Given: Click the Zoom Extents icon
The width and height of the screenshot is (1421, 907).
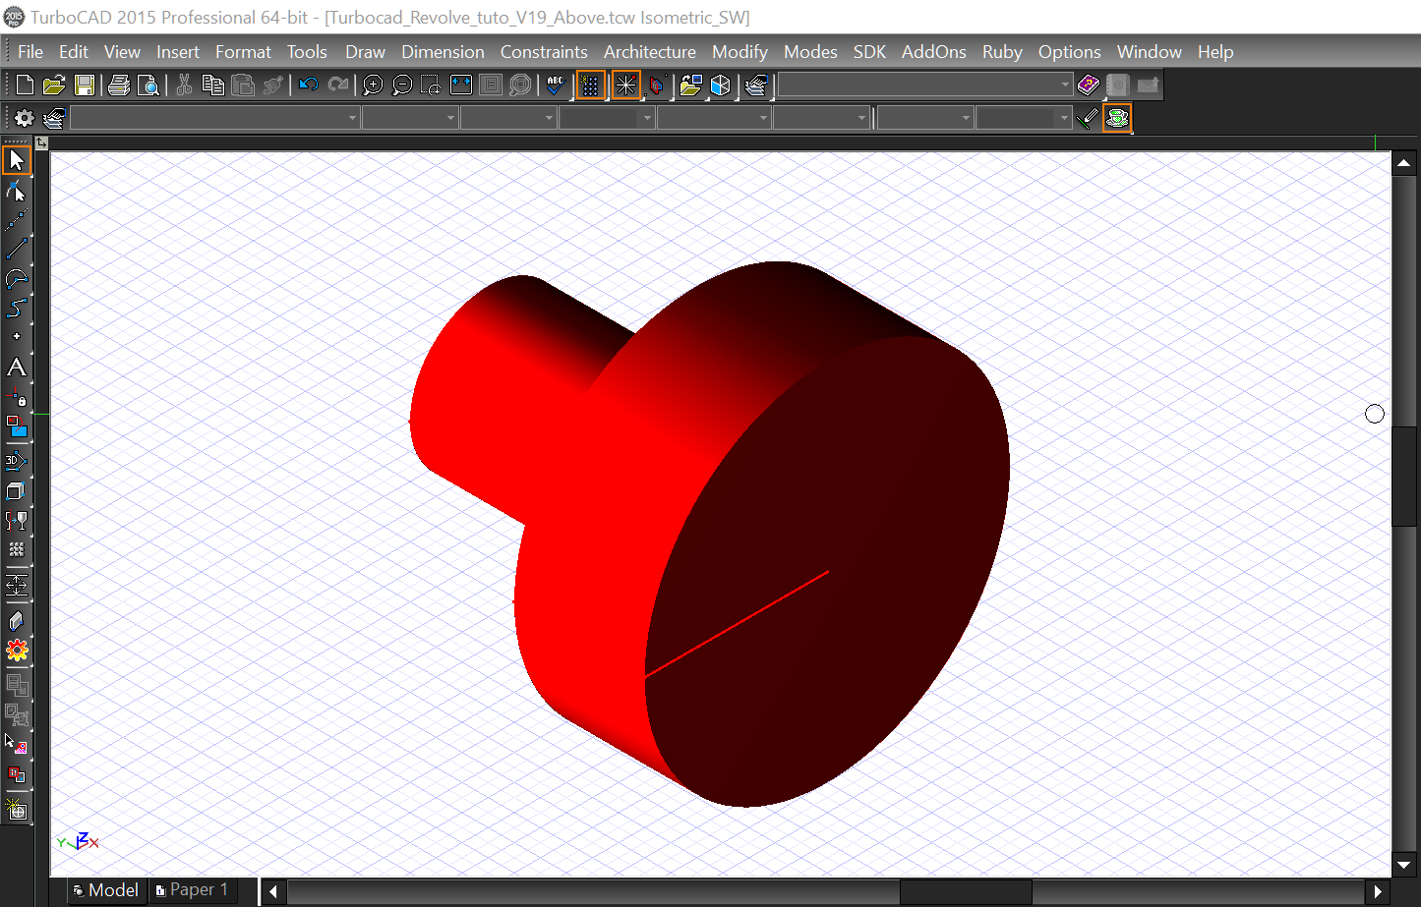Looking at the screenshot, I should pyautogui.click(x=461, y=85).
